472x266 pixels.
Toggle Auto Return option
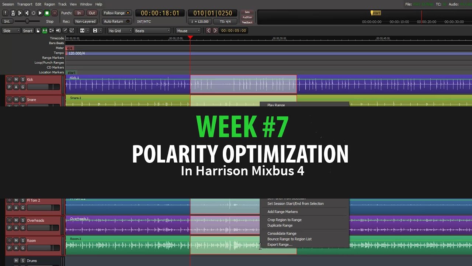tap(117, 21)
